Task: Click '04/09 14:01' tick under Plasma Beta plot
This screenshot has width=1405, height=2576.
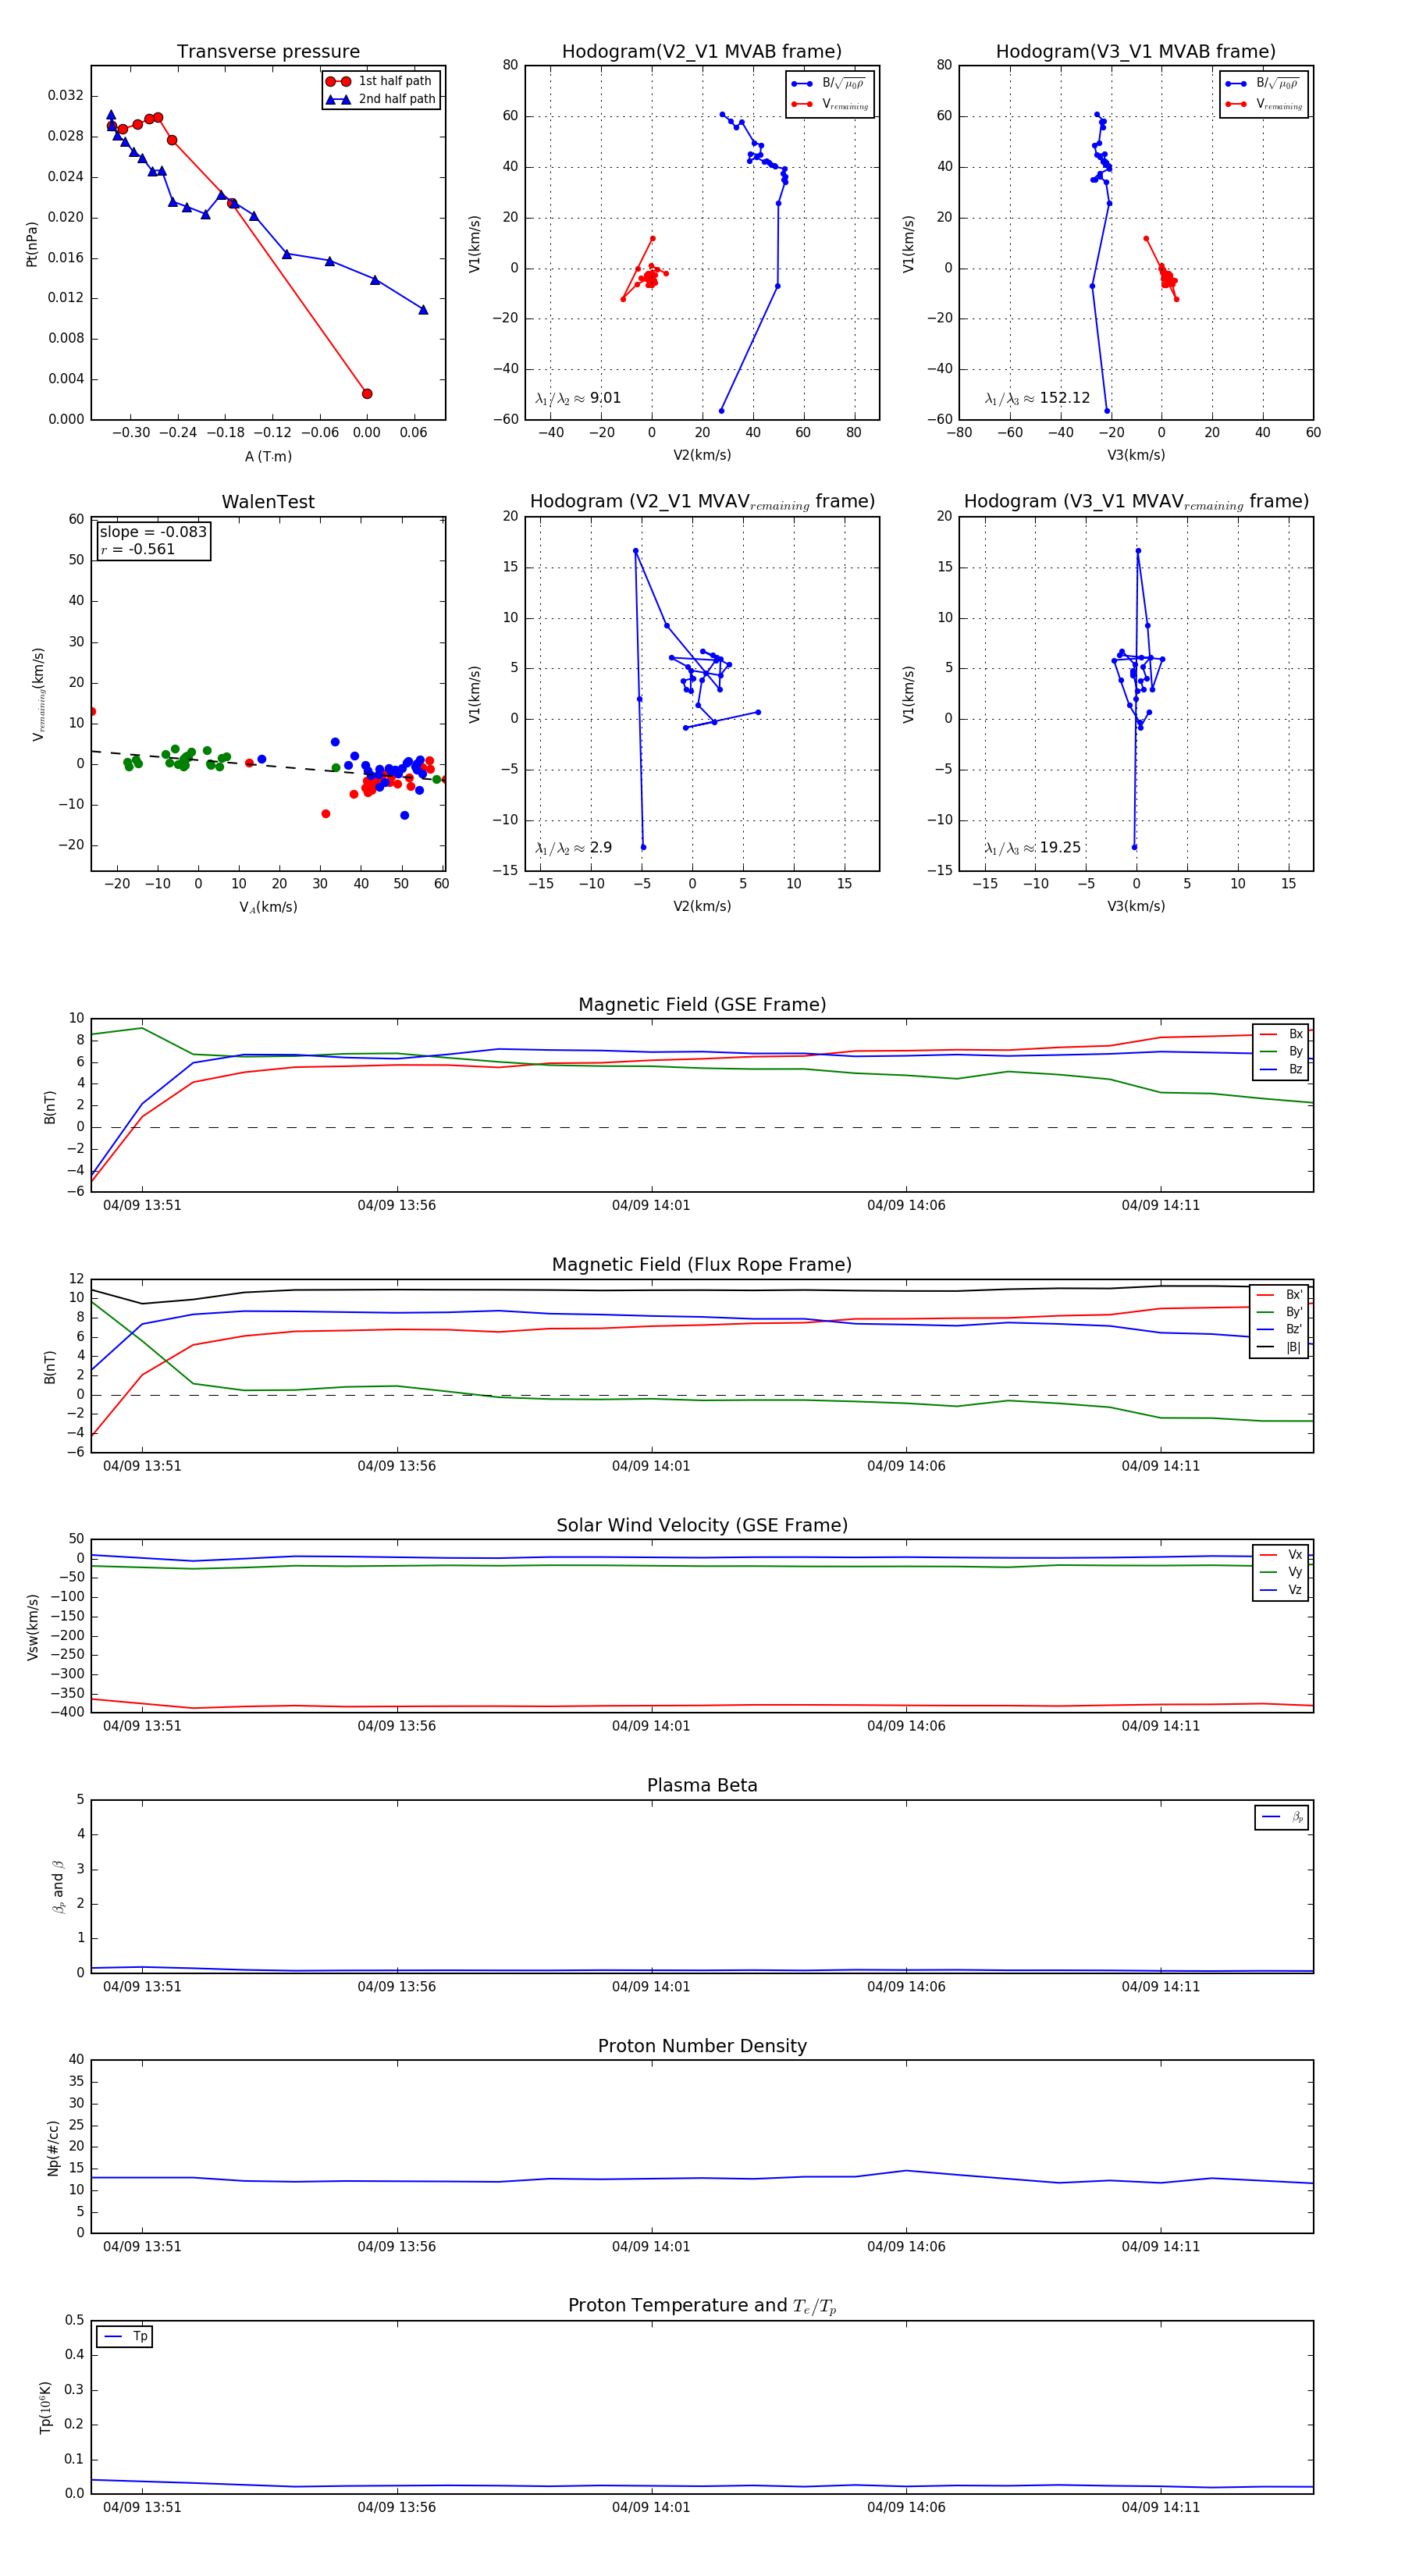Action: (651, 1987)
